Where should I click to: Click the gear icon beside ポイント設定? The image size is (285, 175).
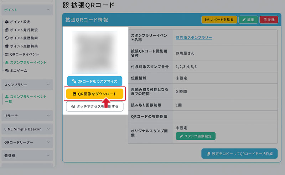pos(7,22)
